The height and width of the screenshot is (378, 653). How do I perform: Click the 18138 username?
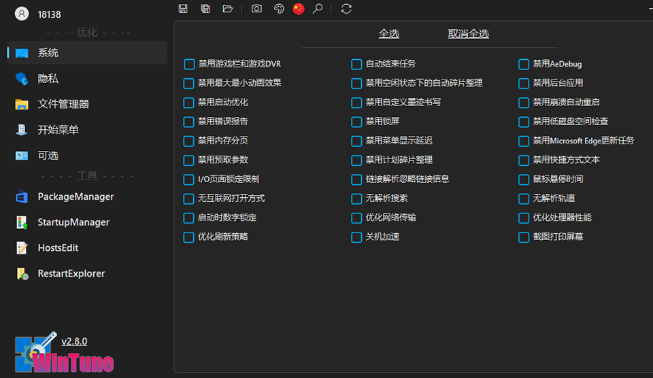[x=49, y=14]
